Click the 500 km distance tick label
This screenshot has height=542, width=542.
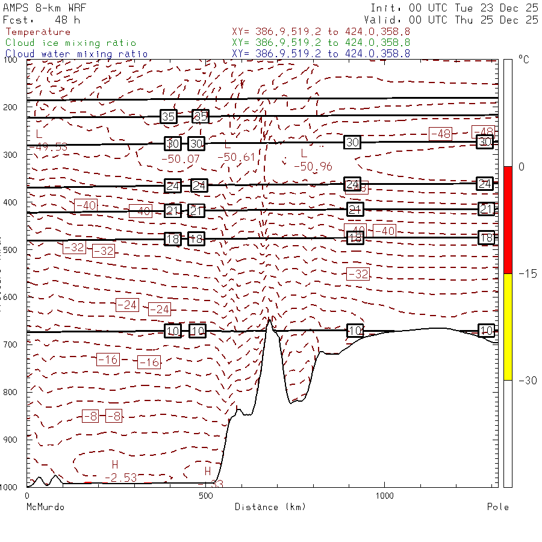(205, 496)
